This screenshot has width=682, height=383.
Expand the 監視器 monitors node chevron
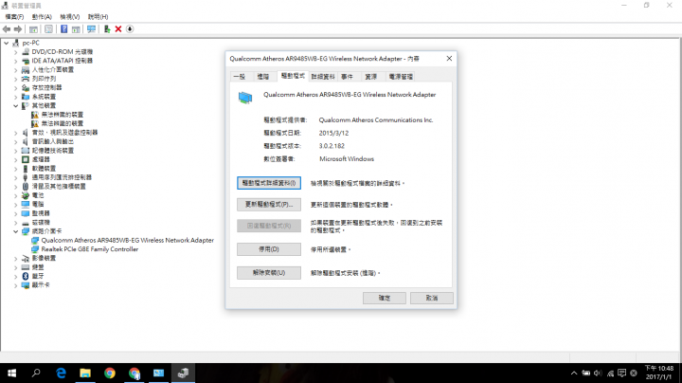[16, 213]
